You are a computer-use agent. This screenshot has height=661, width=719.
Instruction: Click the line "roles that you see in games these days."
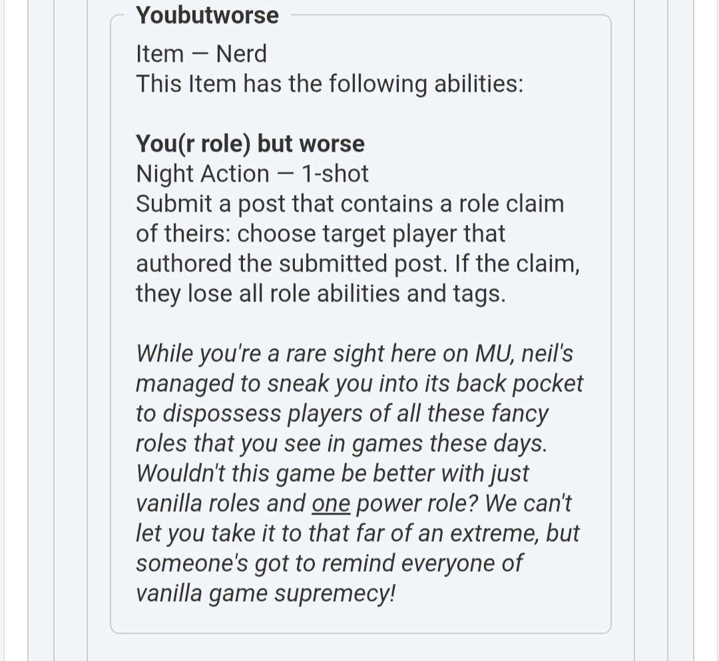point(342,443)
